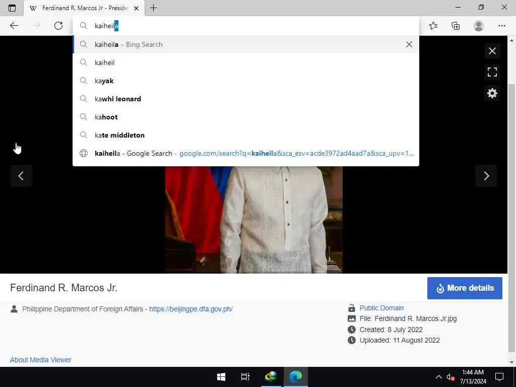Image resolution: width=516 pixels, height=387 pixels.
Task: Show the next image
Action: click(486, 176)
